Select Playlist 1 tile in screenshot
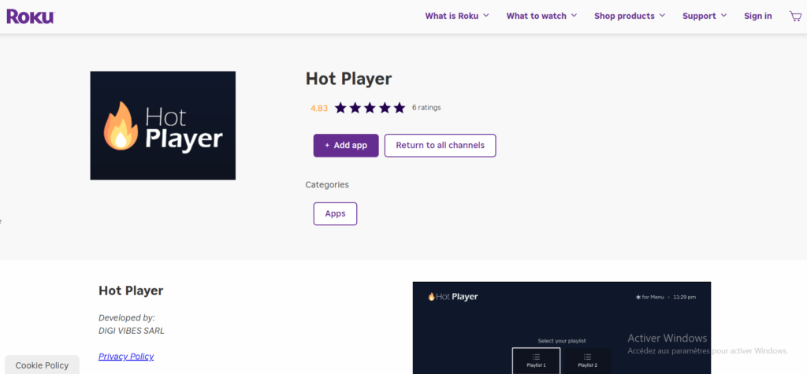807x374 pixels. click(536, 360)
